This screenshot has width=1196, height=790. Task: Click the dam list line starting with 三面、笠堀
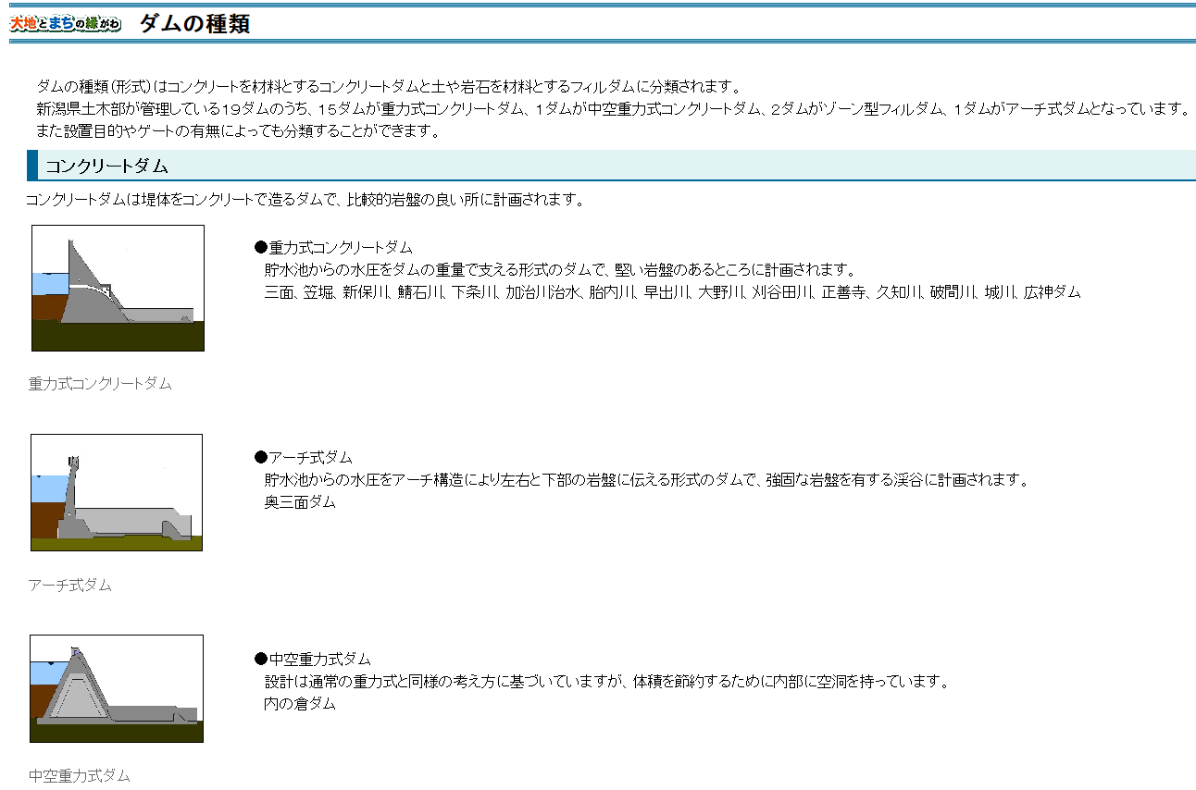[x=671, y=292]
